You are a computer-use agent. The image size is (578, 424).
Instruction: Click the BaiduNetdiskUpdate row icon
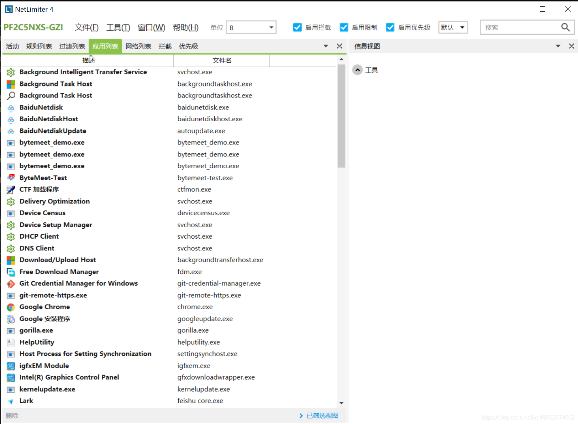(x=11, y=131)
